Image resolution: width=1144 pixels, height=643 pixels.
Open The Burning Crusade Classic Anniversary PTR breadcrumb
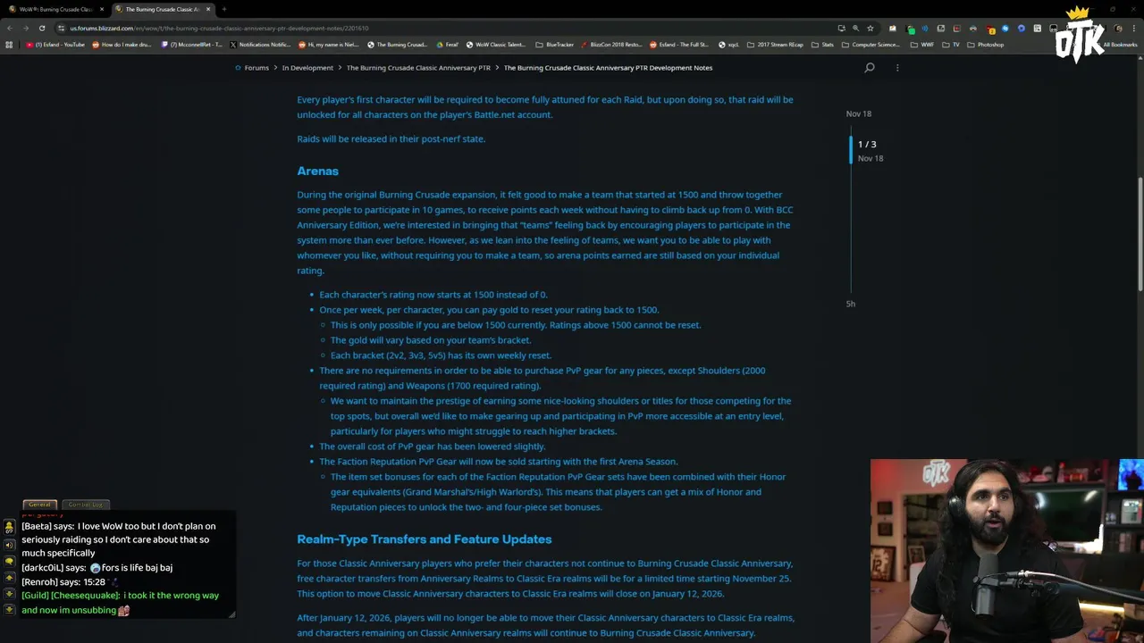coord(418,68)
